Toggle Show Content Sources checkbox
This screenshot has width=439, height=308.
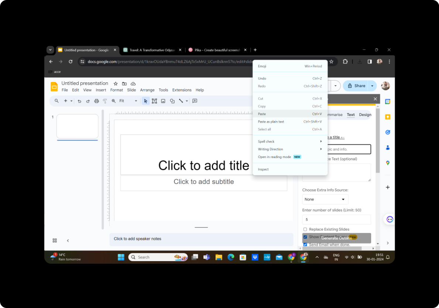(x=305, y=237)
